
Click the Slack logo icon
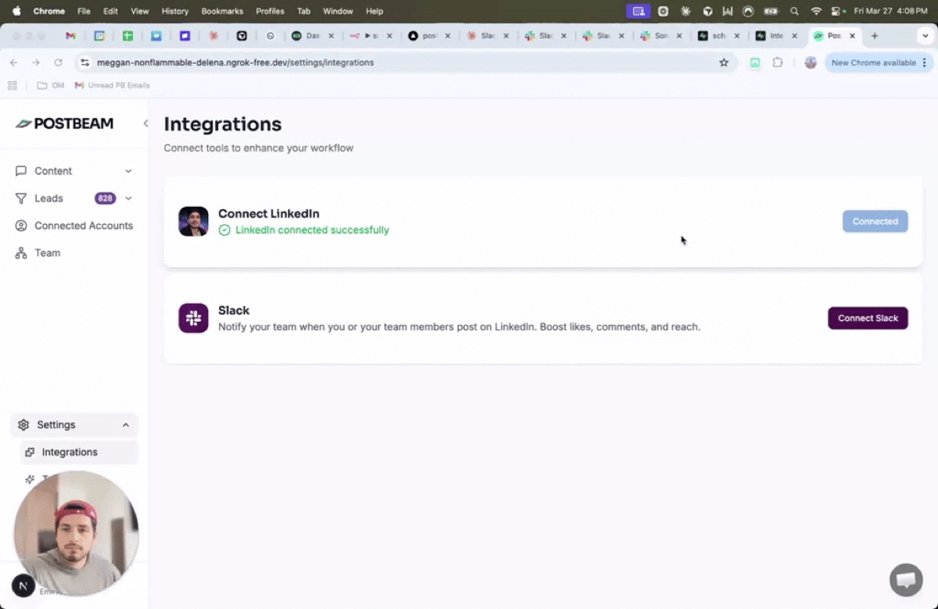(x=193, y=318)
